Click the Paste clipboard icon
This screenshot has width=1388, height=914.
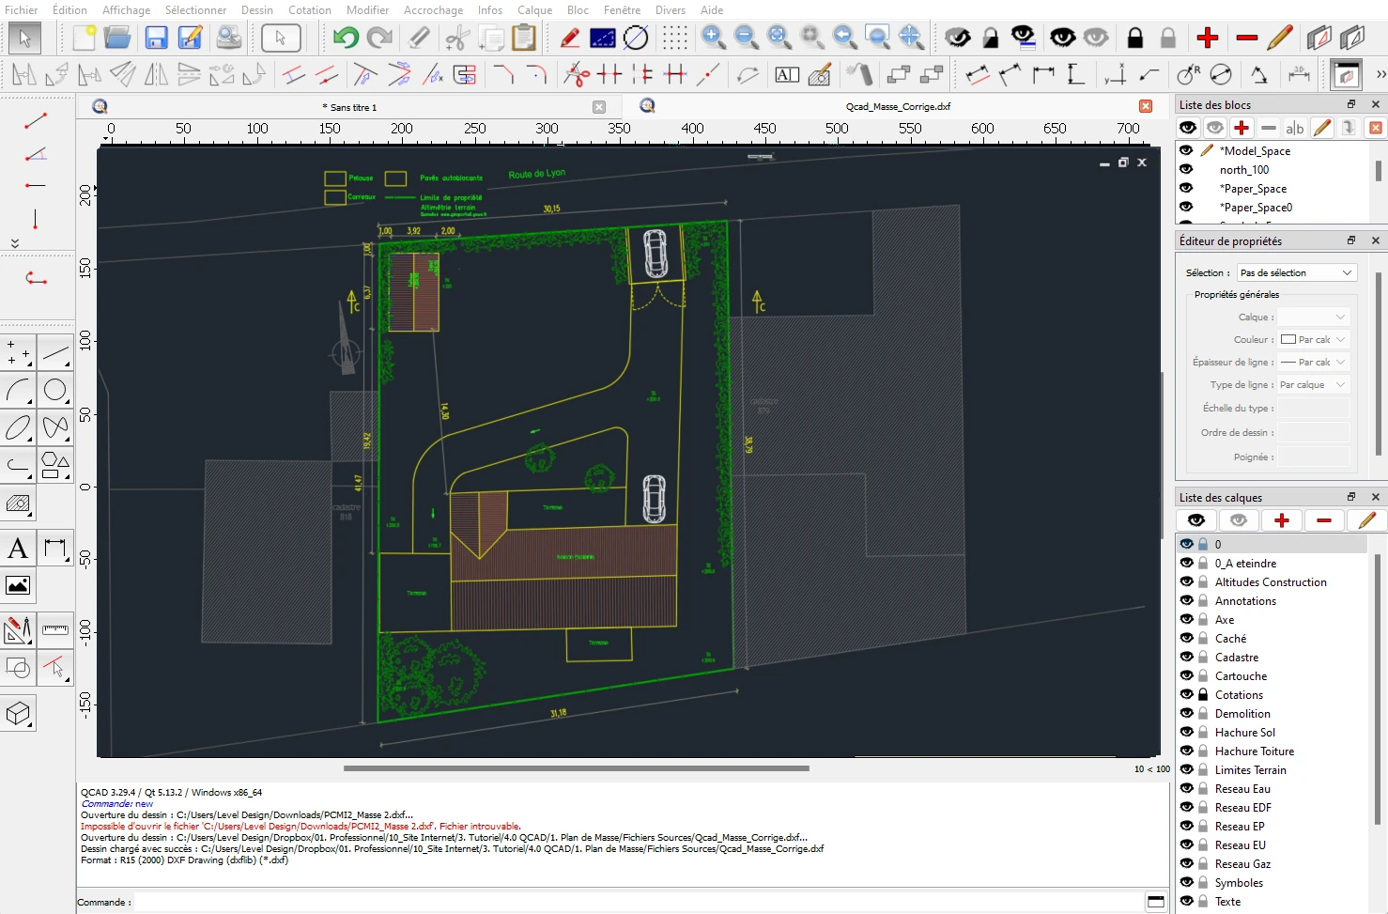click(x=524, y=38)
